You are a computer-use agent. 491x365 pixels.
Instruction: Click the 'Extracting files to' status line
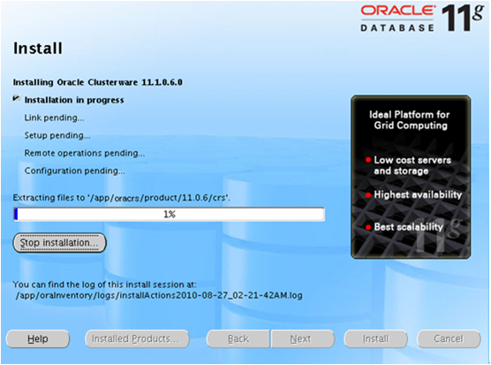[x=122, y=198]
